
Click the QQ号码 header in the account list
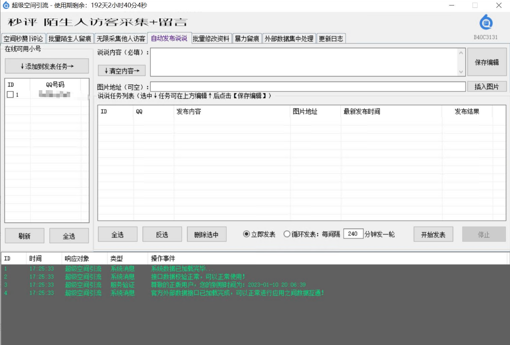(x=55, y=85)
